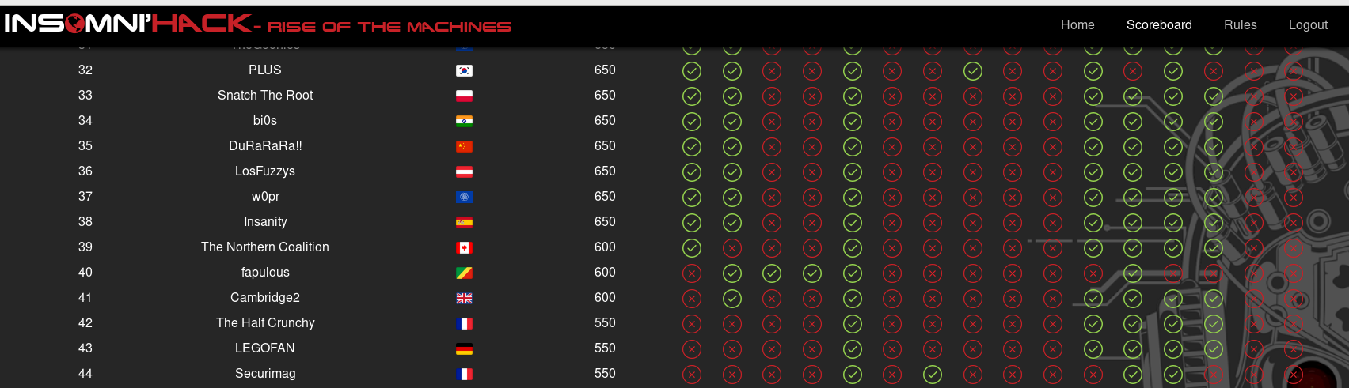Click the Insomni'hack logo in the header
The image size is (1349, 388).
(x=258, y=24)
